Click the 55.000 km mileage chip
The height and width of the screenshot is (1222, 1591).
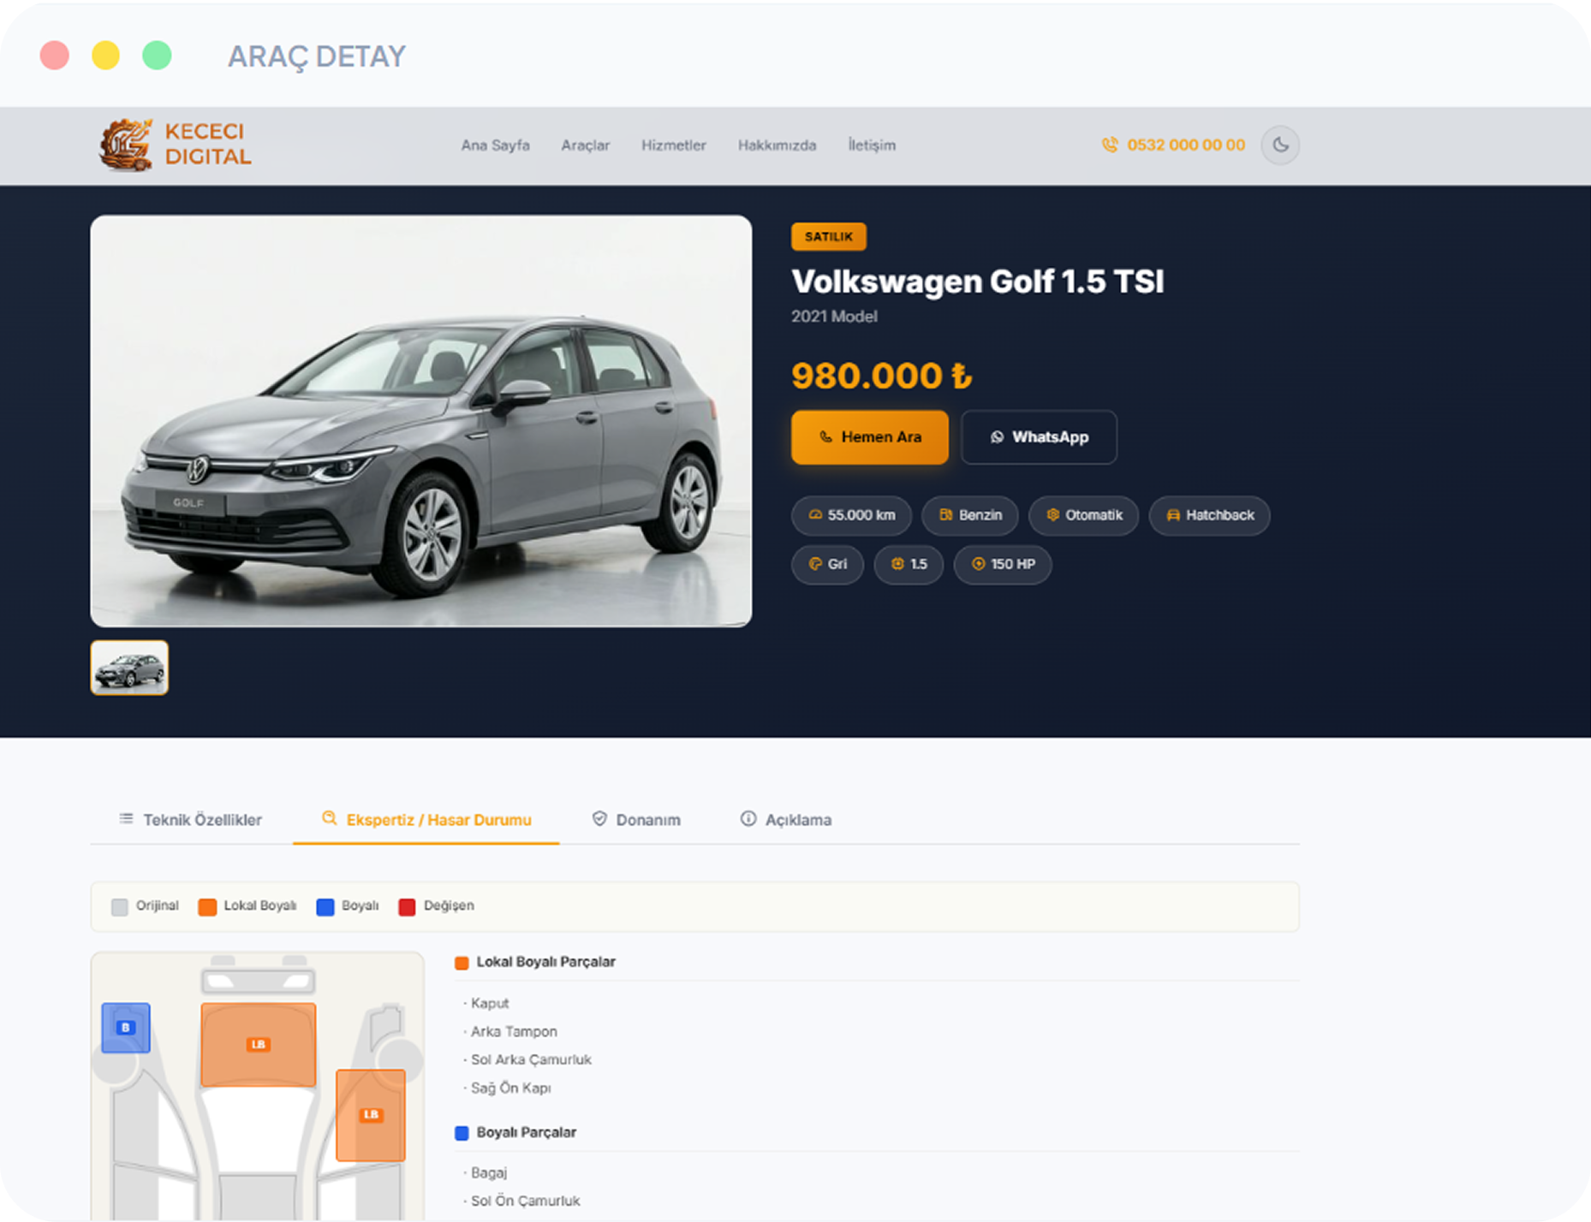[x=851, y=515]
